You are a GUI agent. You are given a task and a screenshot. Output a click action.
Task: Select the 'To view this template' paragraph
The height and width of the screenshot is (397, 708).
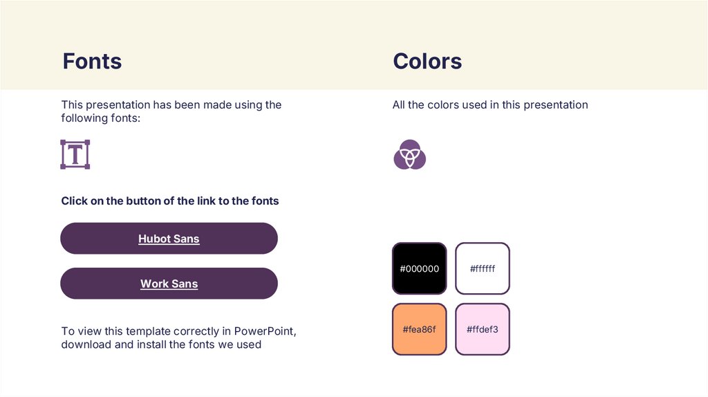[179, 337]
